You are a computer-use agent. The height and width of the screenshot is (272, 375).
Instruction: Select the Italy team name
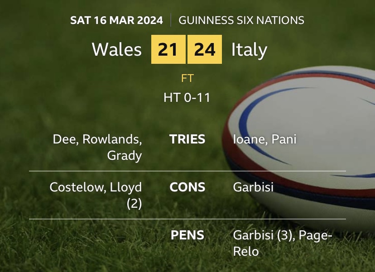point(249,49)
